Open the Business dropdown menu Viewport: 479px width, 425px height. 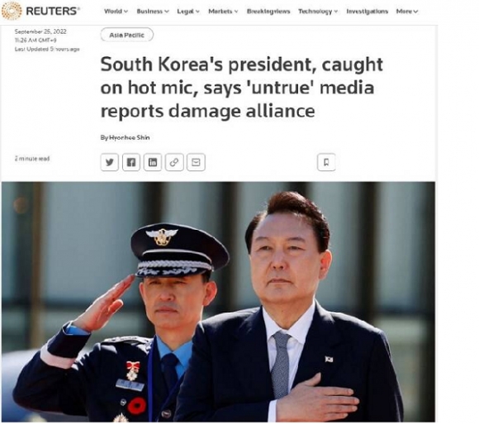point(153,12)
